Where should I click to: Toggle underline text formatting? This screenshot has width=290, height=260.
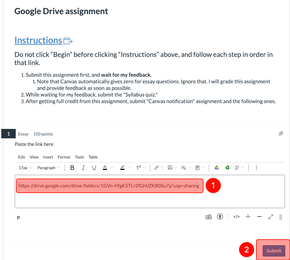coord(94,168)
